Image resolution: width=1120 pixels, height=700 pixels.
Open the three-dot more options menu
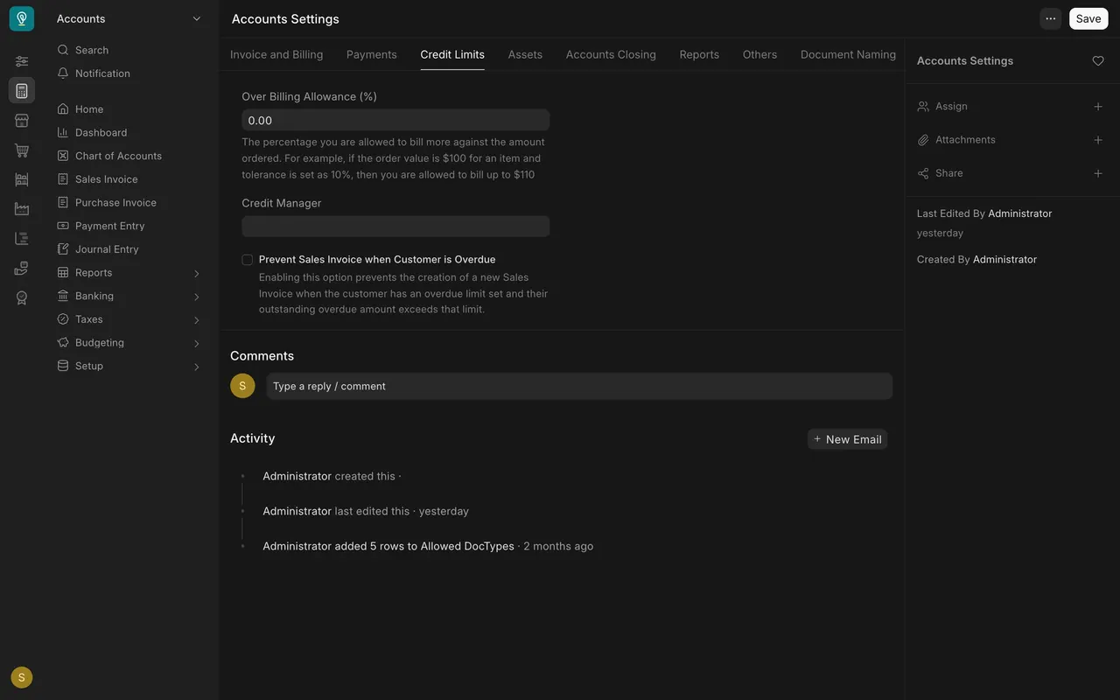point(1051,18)
